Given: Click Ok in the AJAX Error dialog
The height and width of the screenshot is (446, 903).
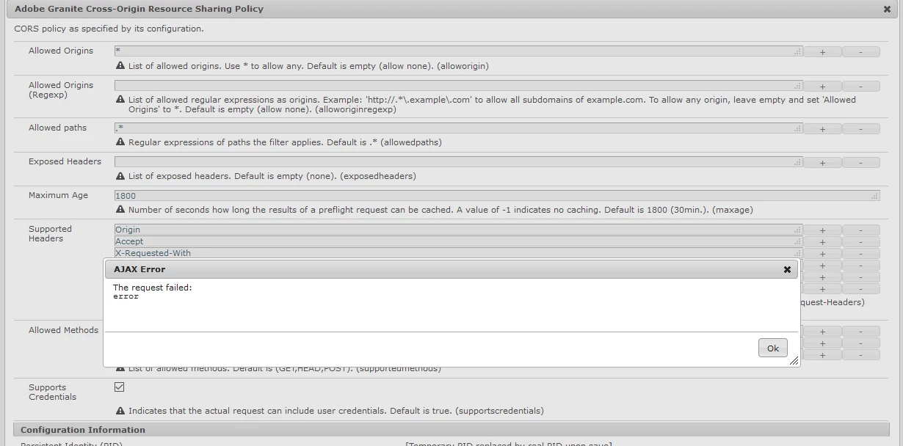Looking at the screenshot, I should point(772,348).
